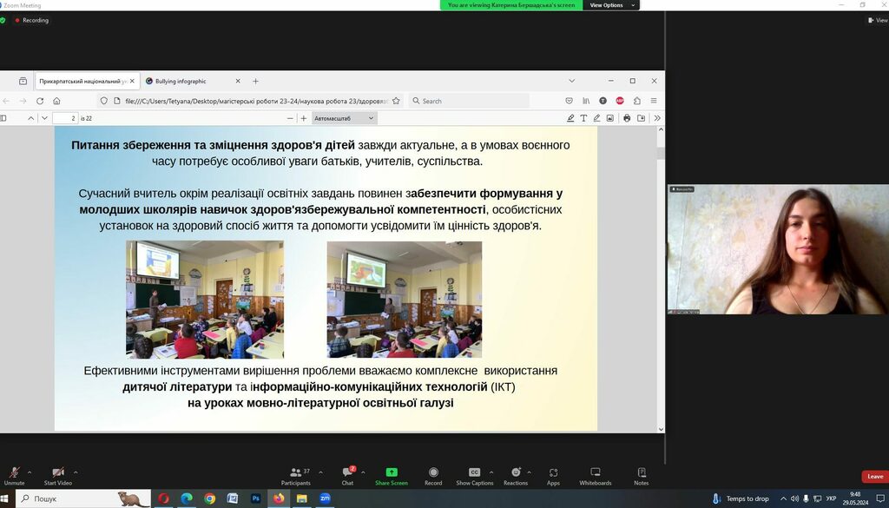Screen dimensions: 889x508
Task: Unmute the microphone in Zoom
Action: coord(15,474)
